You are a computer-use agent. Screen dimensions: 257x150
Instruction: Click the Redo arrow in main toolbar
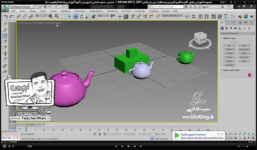point(12,16)
